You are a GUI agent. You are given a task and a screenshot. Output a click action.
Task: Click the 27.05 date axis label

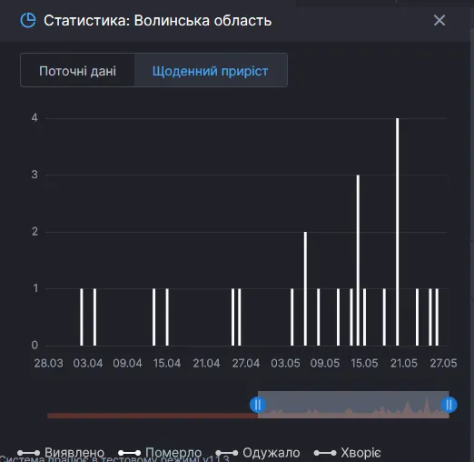pos(443,363)
